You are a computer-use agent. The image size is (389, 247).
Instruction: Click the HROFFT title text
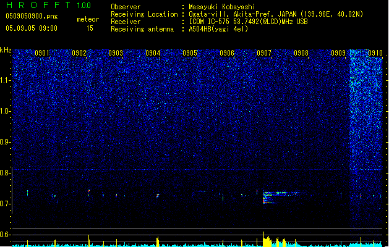pyautogui.click(x=38, y=5)
